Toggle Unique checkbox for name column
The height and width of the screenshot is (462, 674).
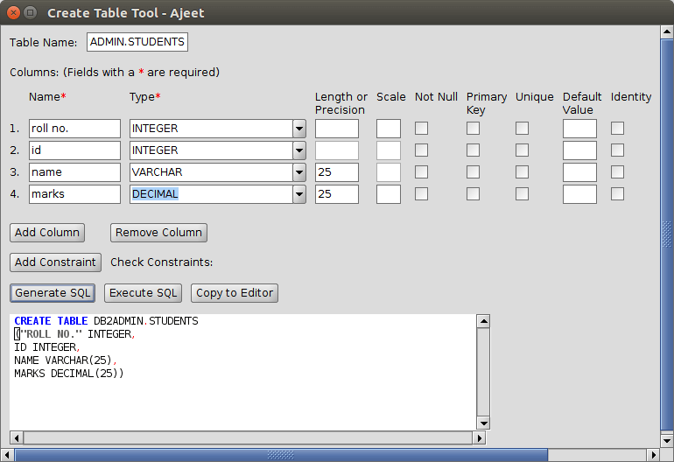click(522, 172)
